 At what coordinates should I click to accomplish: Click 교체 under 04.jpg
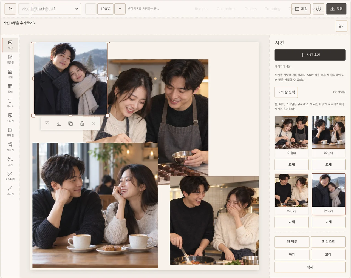pos(329,222)
